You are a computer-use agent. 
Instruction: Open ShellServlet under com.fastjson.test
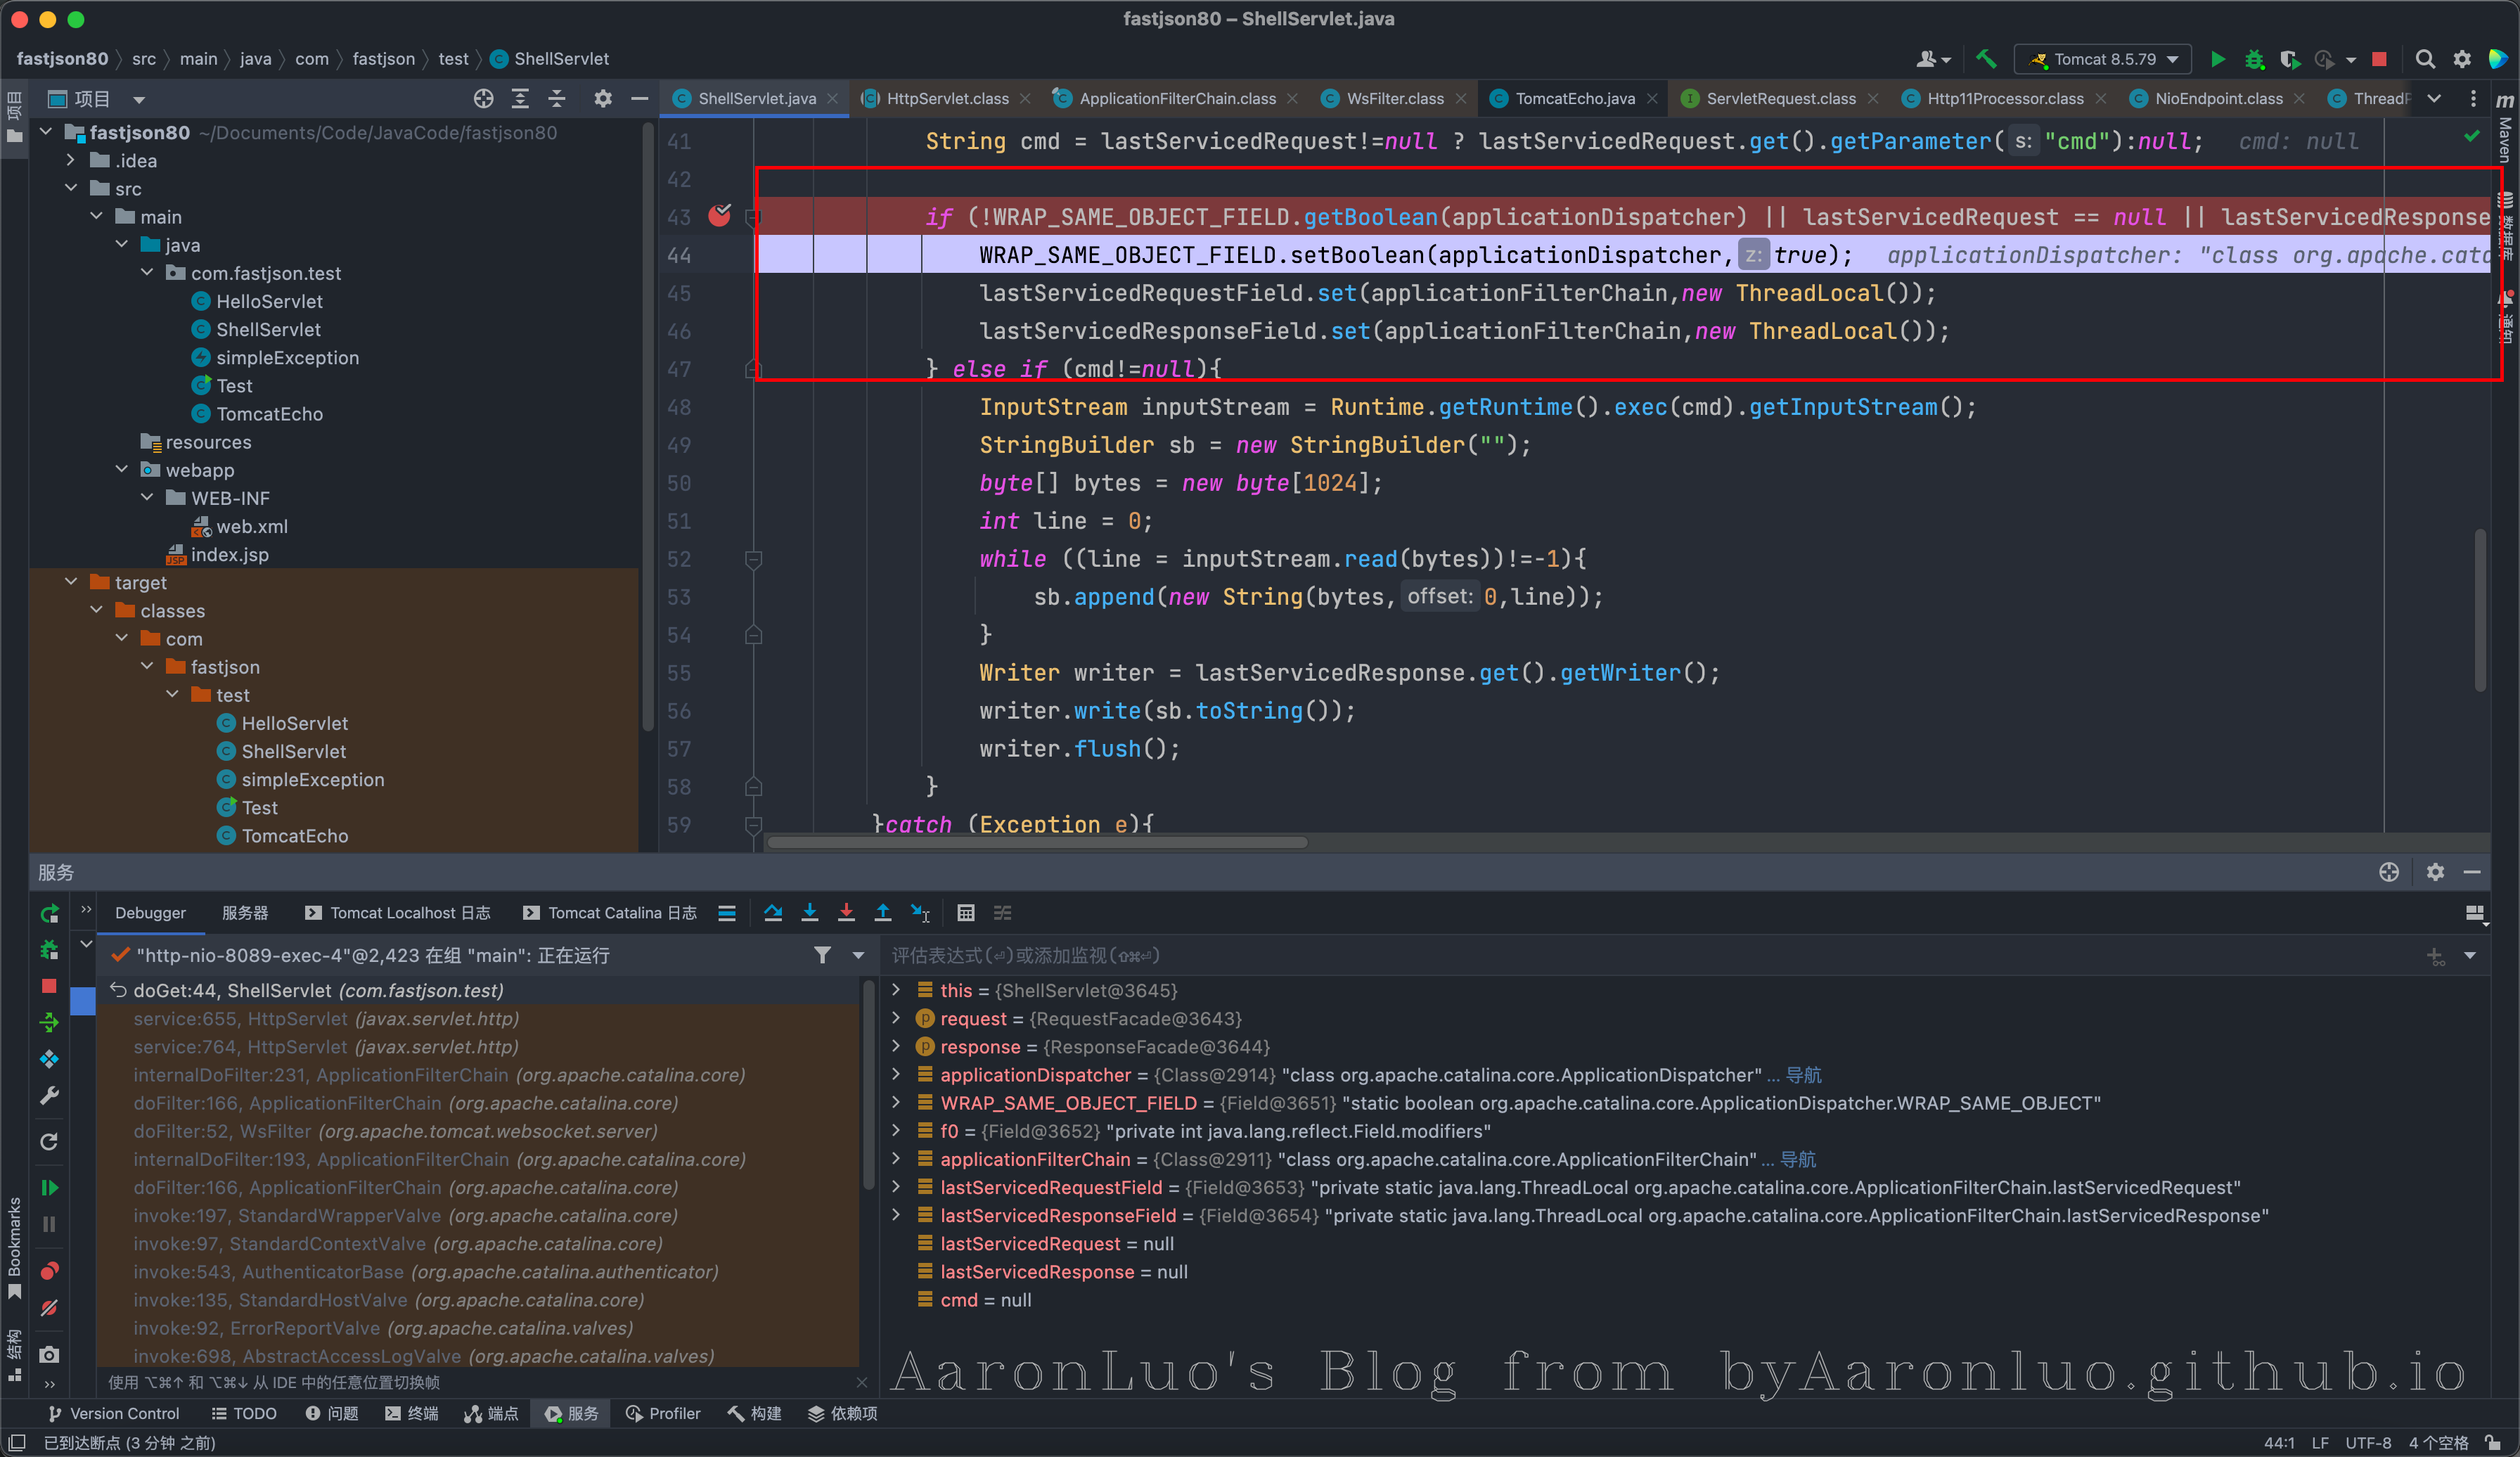coord(268,329)
